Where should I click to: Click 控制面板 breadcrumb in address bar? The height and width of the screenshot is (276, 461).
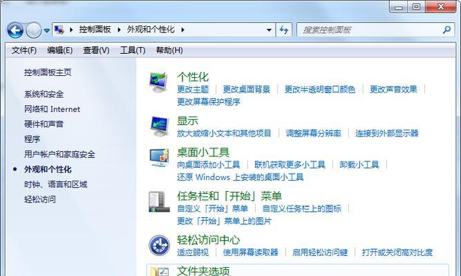[x=95, y=30]
